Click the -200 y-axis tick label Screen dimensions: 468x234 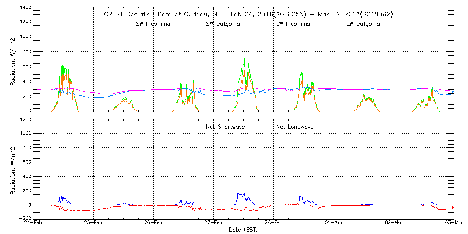tap(25, 218)
